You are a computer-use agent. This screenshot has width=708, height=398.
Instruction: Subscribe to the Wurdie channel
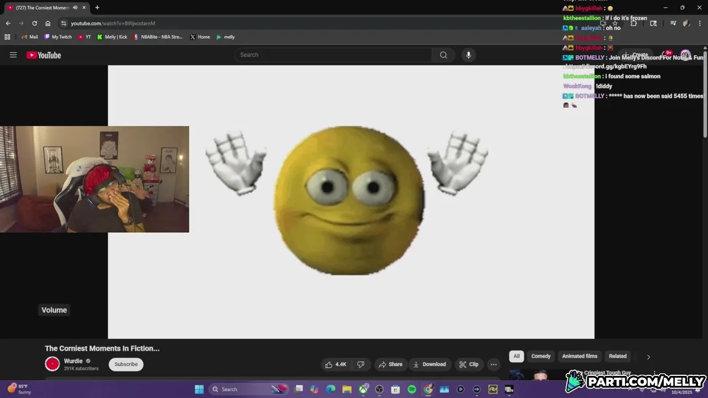tap(126, 364)
